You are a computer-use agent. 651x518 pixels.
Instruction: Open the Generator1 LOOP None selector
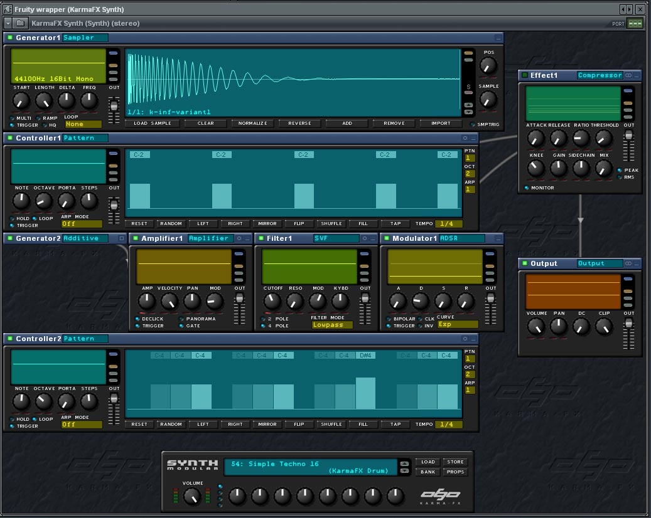point(83,124)
